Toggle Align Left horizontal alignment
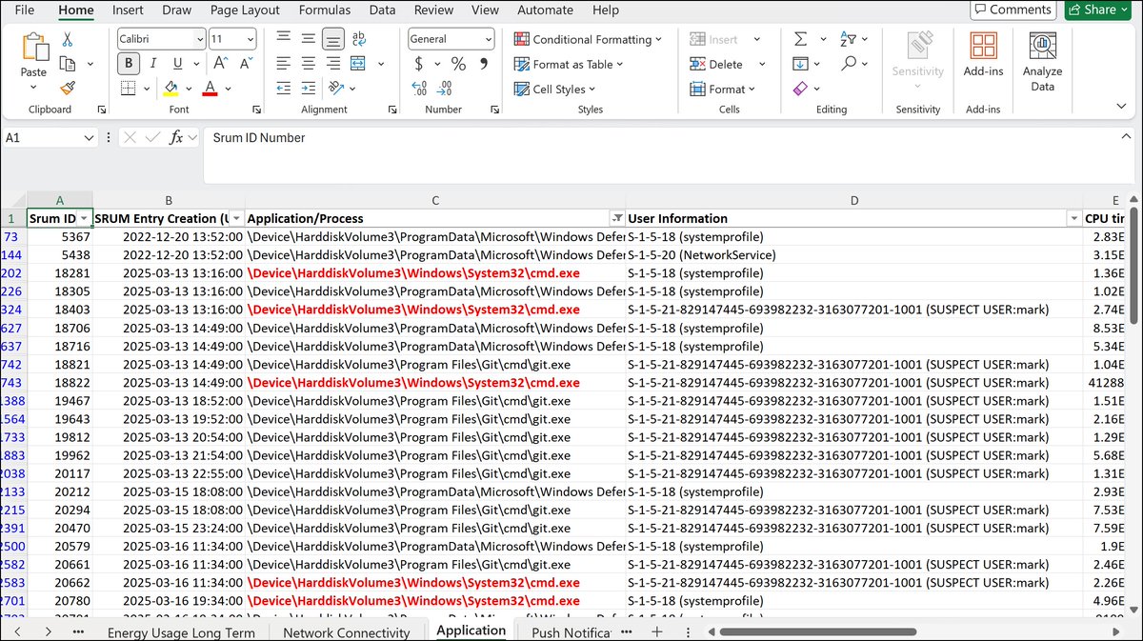The width and height of the screenshot is (1143, 641). tap(283, 64)
